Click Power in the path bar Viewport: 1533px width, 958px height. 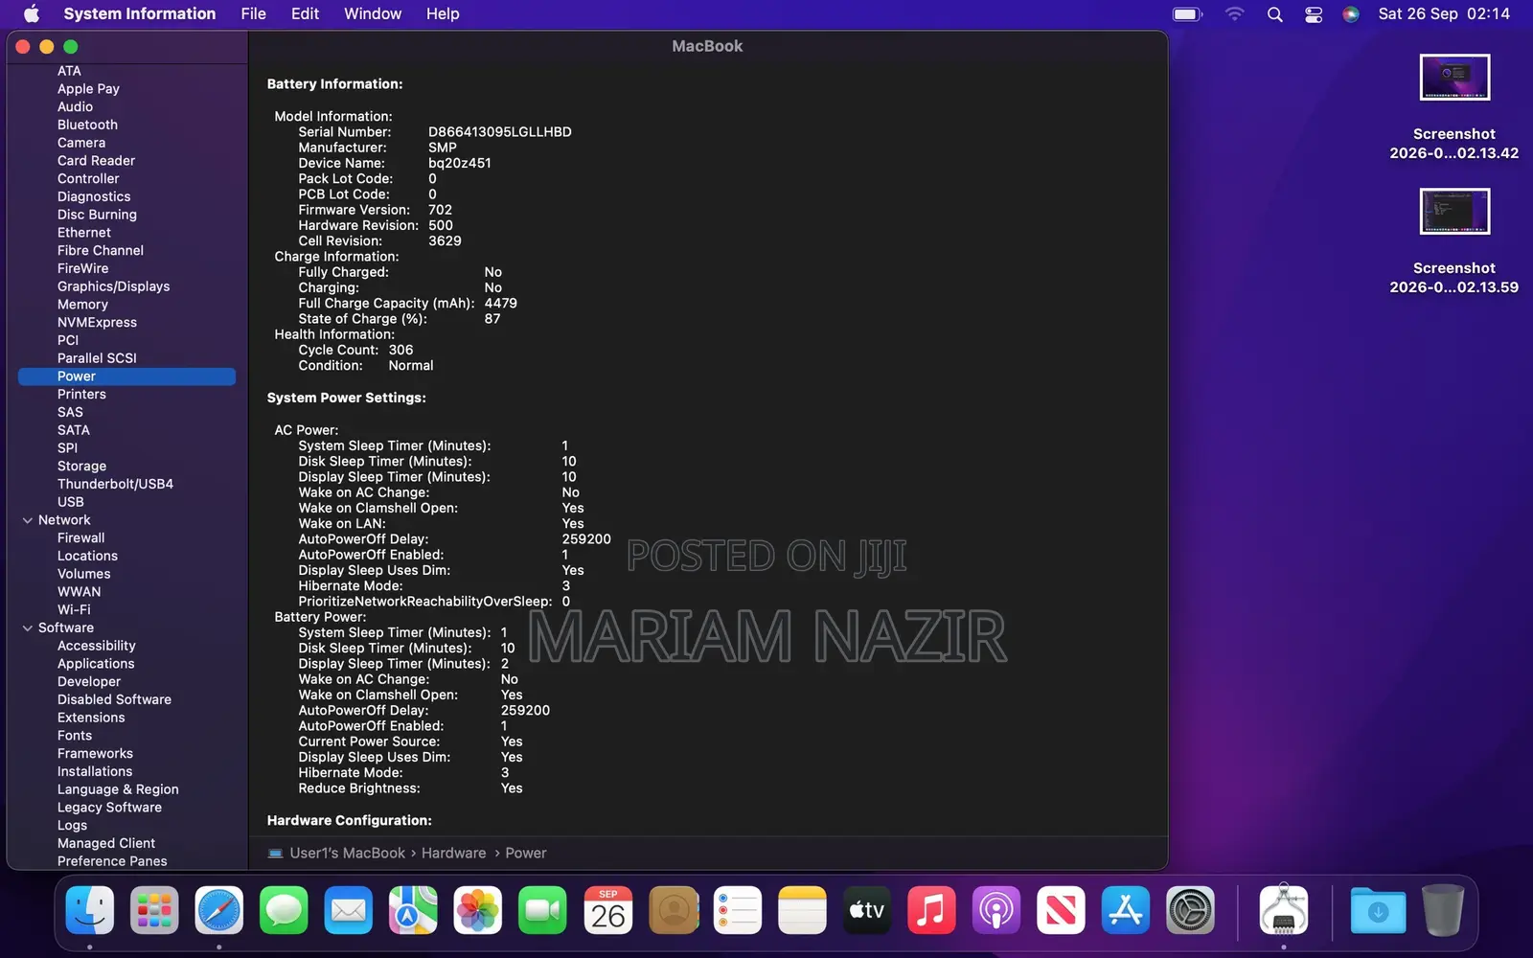click(526, 853)
